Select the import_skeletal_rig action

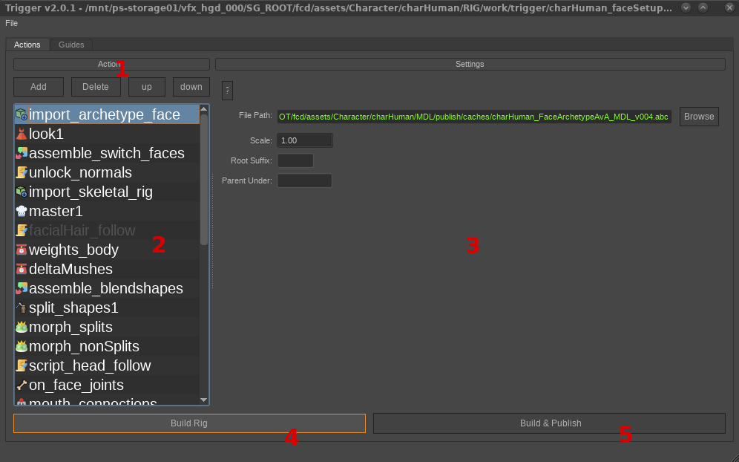107,192
